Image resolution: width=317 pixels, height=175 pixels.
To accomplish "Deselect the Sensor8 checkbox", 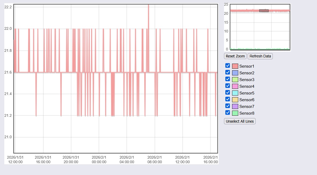I will [228, 113].
